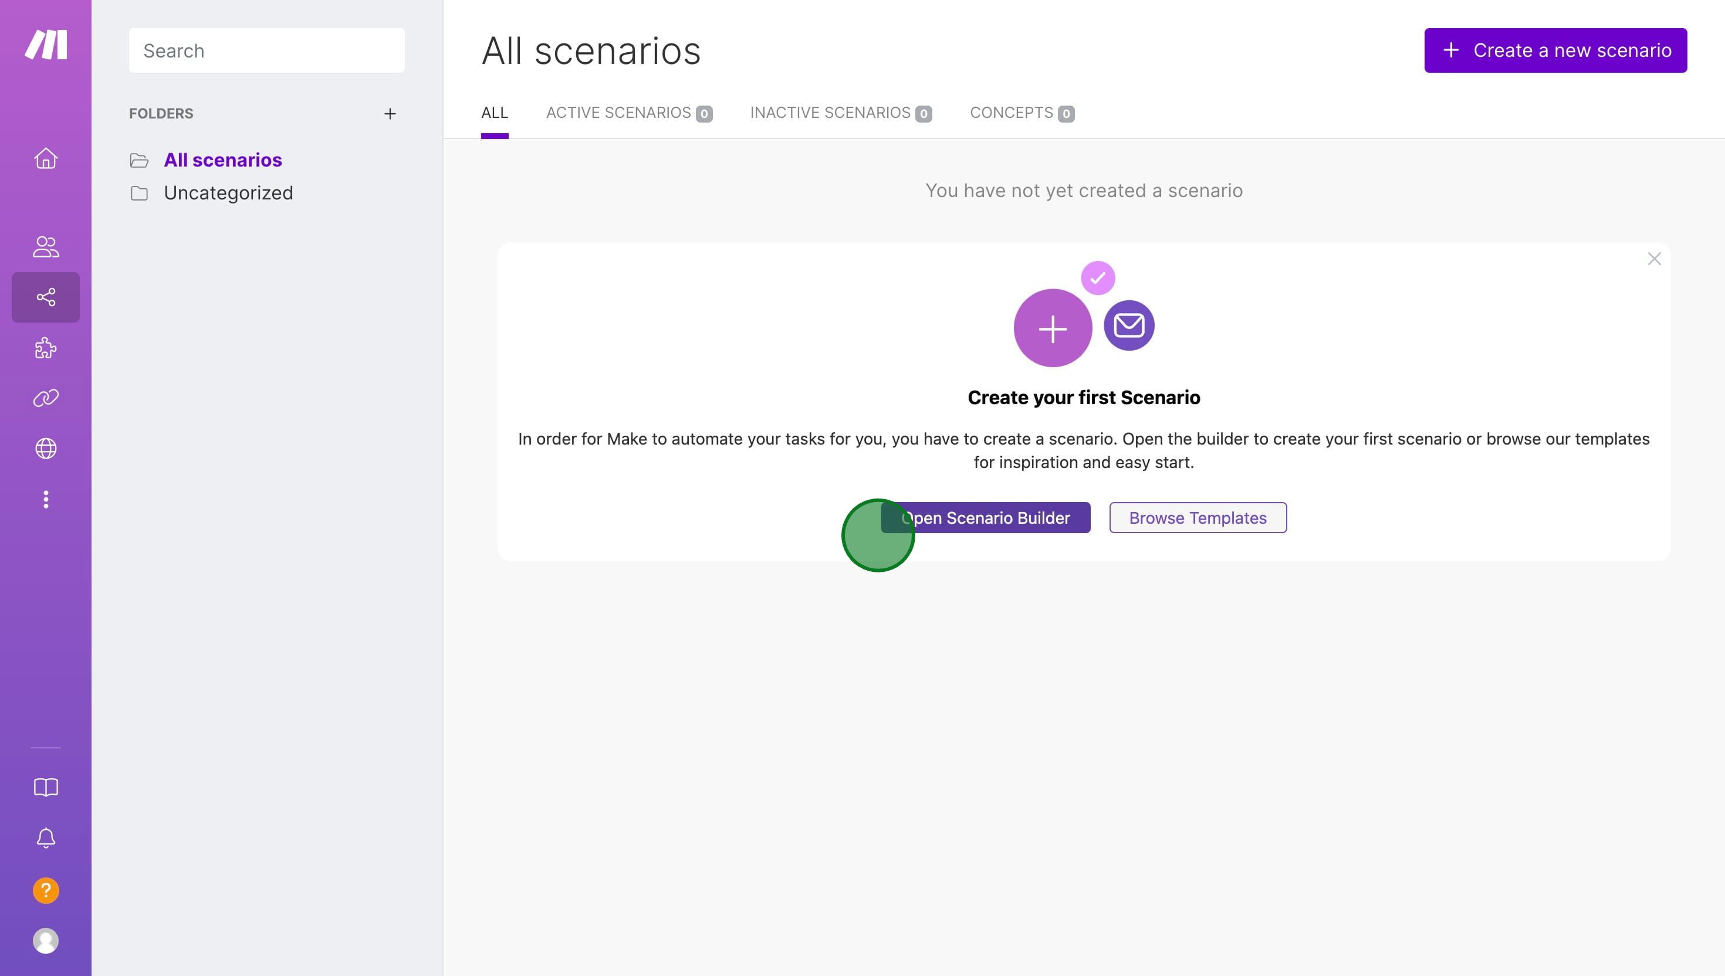Viewport: 1725px width, 976px height.
Task: Click Open Scenario Builder button
Action: (986, 517)
